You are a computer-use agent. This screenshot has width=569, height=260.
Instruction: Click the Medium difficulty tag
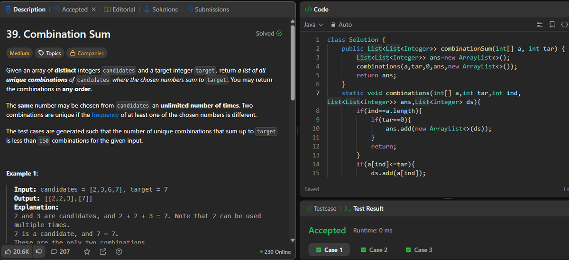[19, 53]
